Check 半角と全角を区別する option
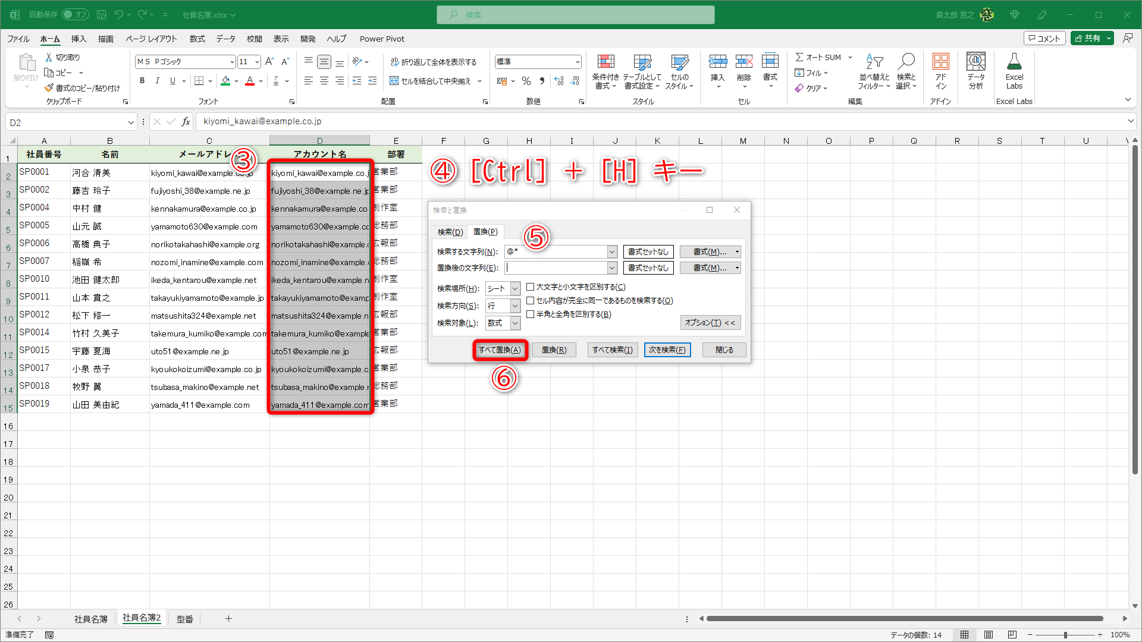This screenshot has height=642, width=1142. [530, 314]
